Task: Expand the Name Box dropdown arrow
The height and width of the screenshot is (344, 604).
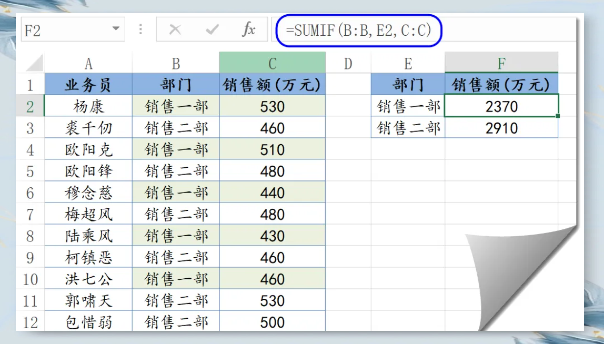Action: coord(115,29)
